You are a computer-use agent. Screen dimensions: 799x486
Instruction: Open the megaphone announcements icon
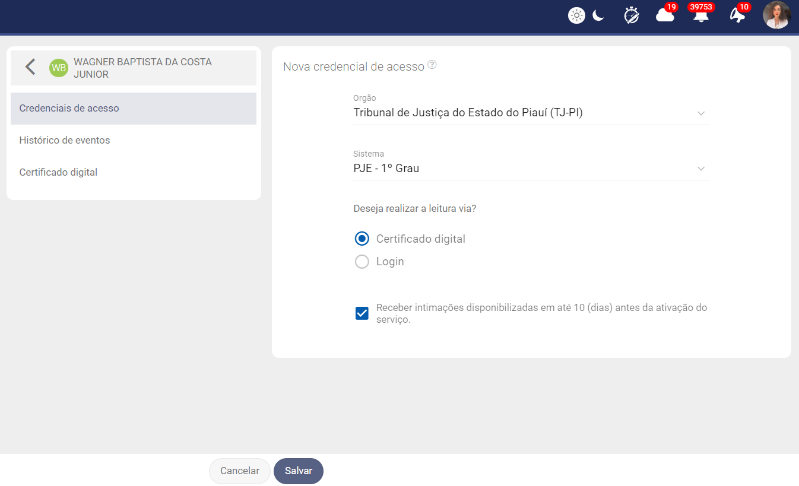tap(737, 15)
